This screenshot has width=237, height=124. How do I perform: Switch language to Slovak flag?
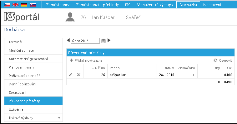(33, 5)
